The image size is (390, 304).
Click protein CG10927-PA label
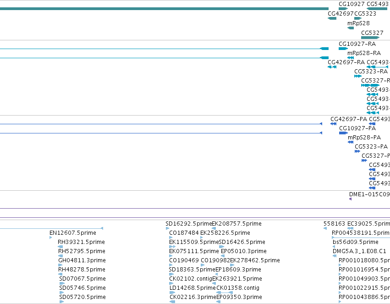pyautogui.click(x=357, y=128)
